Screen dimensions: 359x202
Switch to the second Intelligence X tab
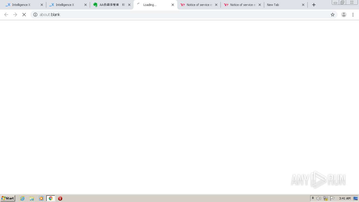(x=68, y=5)
